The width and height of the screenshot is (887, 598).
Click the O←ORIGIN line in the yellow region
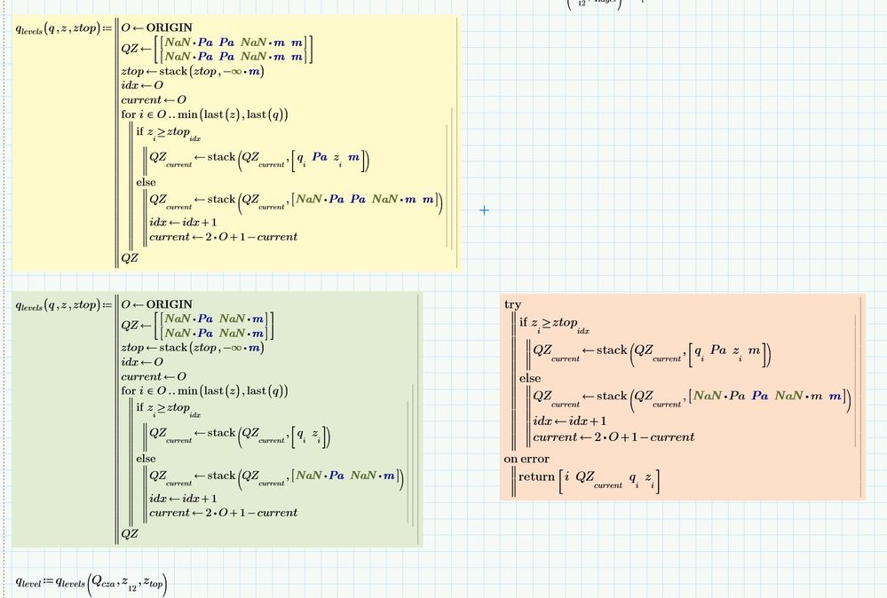tap(156, 28)
